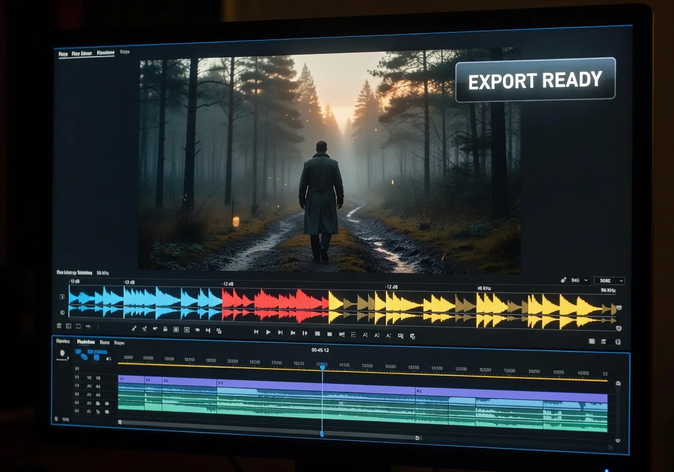The width and height of the screenshot is (674, 472).
Task: Click the step-back button left of Play
Action: (x=256, y=332)
